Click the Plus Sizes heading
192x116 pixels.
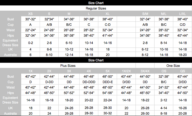point(68,66)
